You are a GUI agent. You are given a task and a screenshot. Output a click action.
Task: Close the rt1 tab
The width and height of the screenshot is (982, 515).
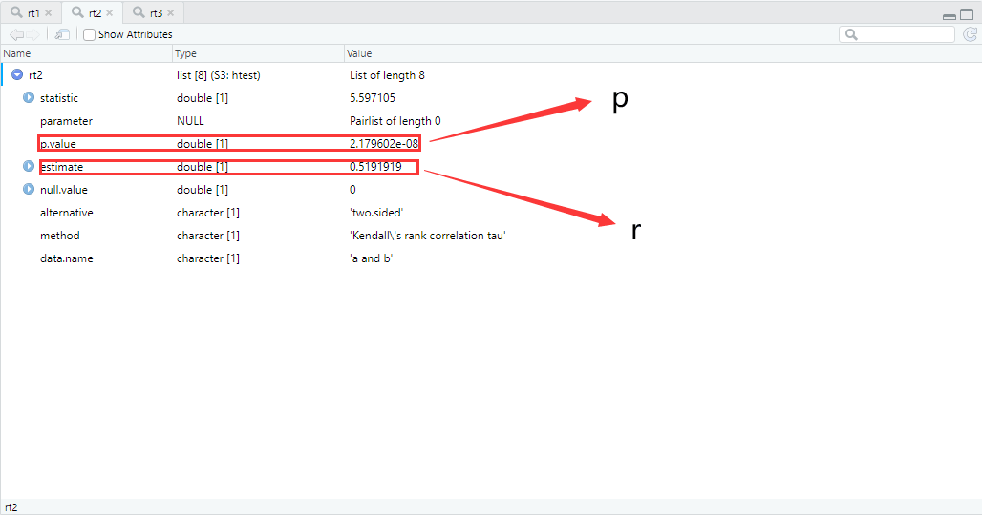pyautogui.click(x=48, y=13)
